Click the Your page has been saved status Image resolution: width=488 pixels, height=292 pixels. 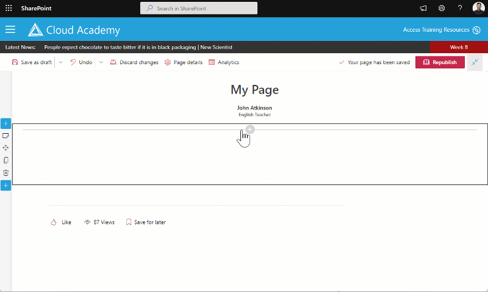(374, 62)
